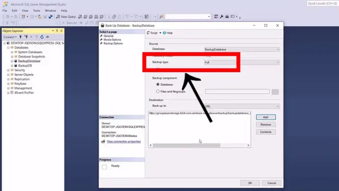Select the General page in backup dialog

click(x=108, y=36)
